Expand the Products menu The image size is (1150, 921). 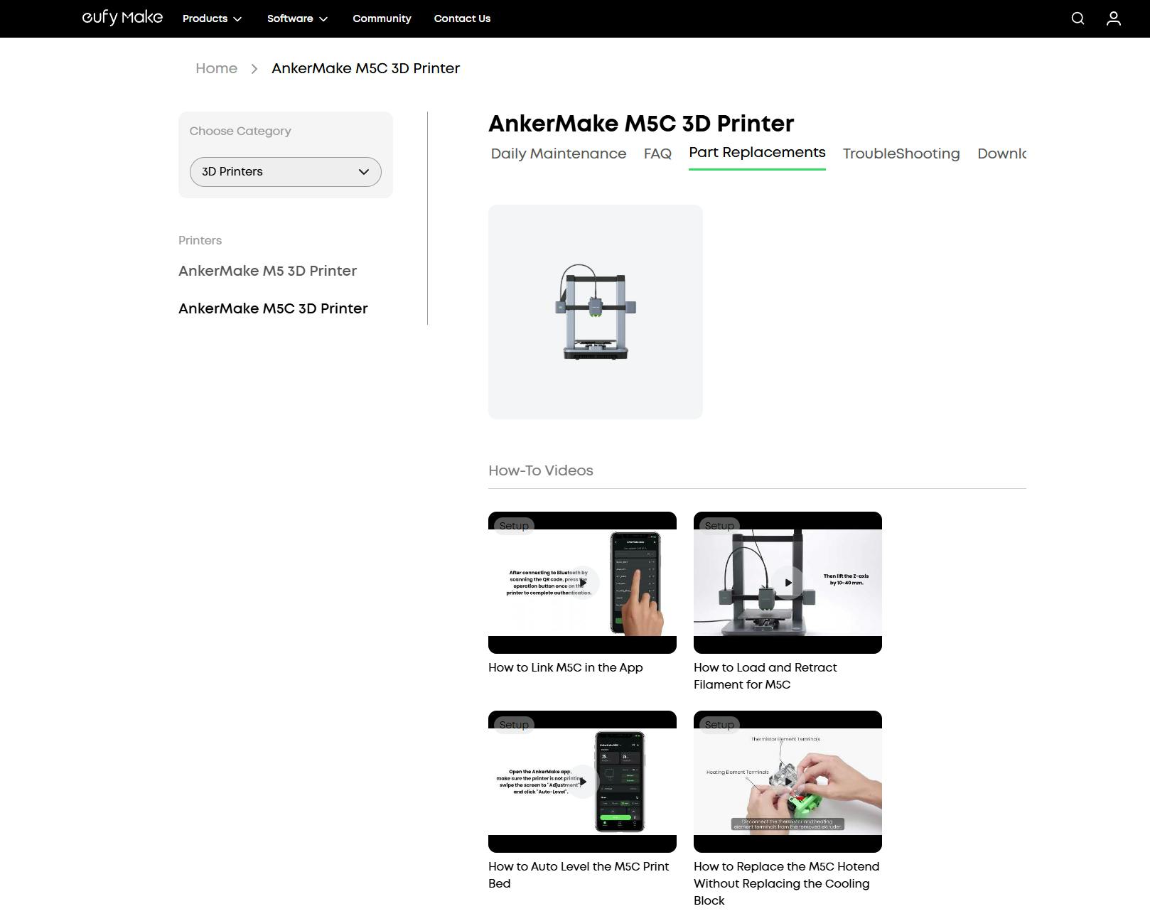click(x=212, y=18)
